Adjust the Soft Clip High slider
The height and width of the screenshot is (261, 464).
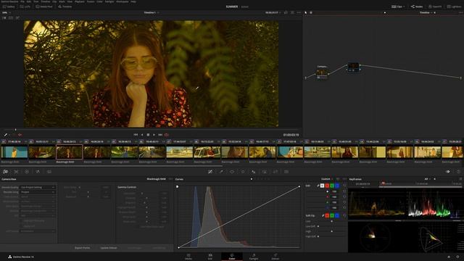click(x=331, y=231)
